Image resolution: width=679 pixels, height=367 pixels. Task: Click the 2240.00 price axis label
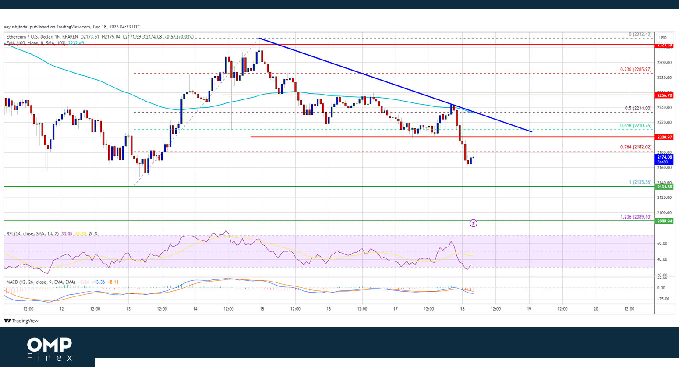click(x=664, y=107)
